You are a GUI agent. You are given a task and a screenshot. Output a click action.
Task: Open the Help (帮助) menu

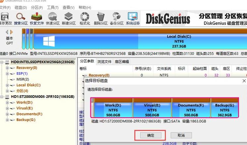point(85,8)
